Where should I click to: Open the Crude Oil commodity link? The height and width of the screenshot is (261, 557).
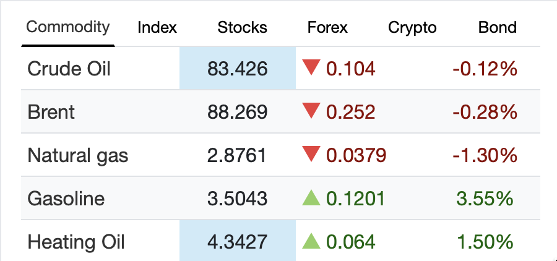point(69,69)
